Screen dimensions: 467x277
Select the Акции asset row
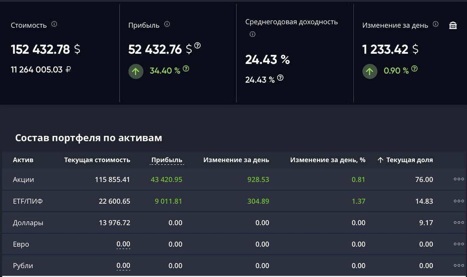click(23, 180)
